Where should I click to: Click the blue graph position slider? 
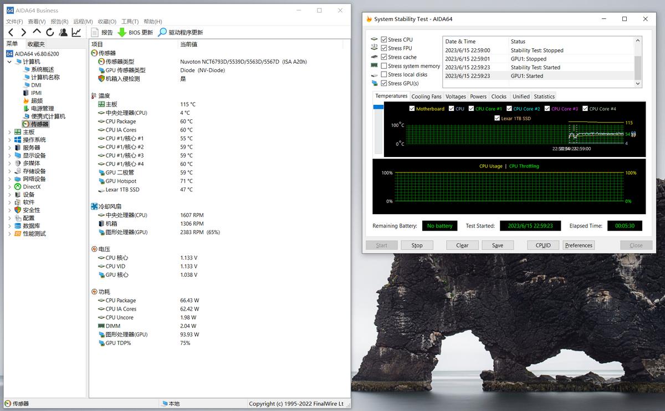(x=379, y=107)
